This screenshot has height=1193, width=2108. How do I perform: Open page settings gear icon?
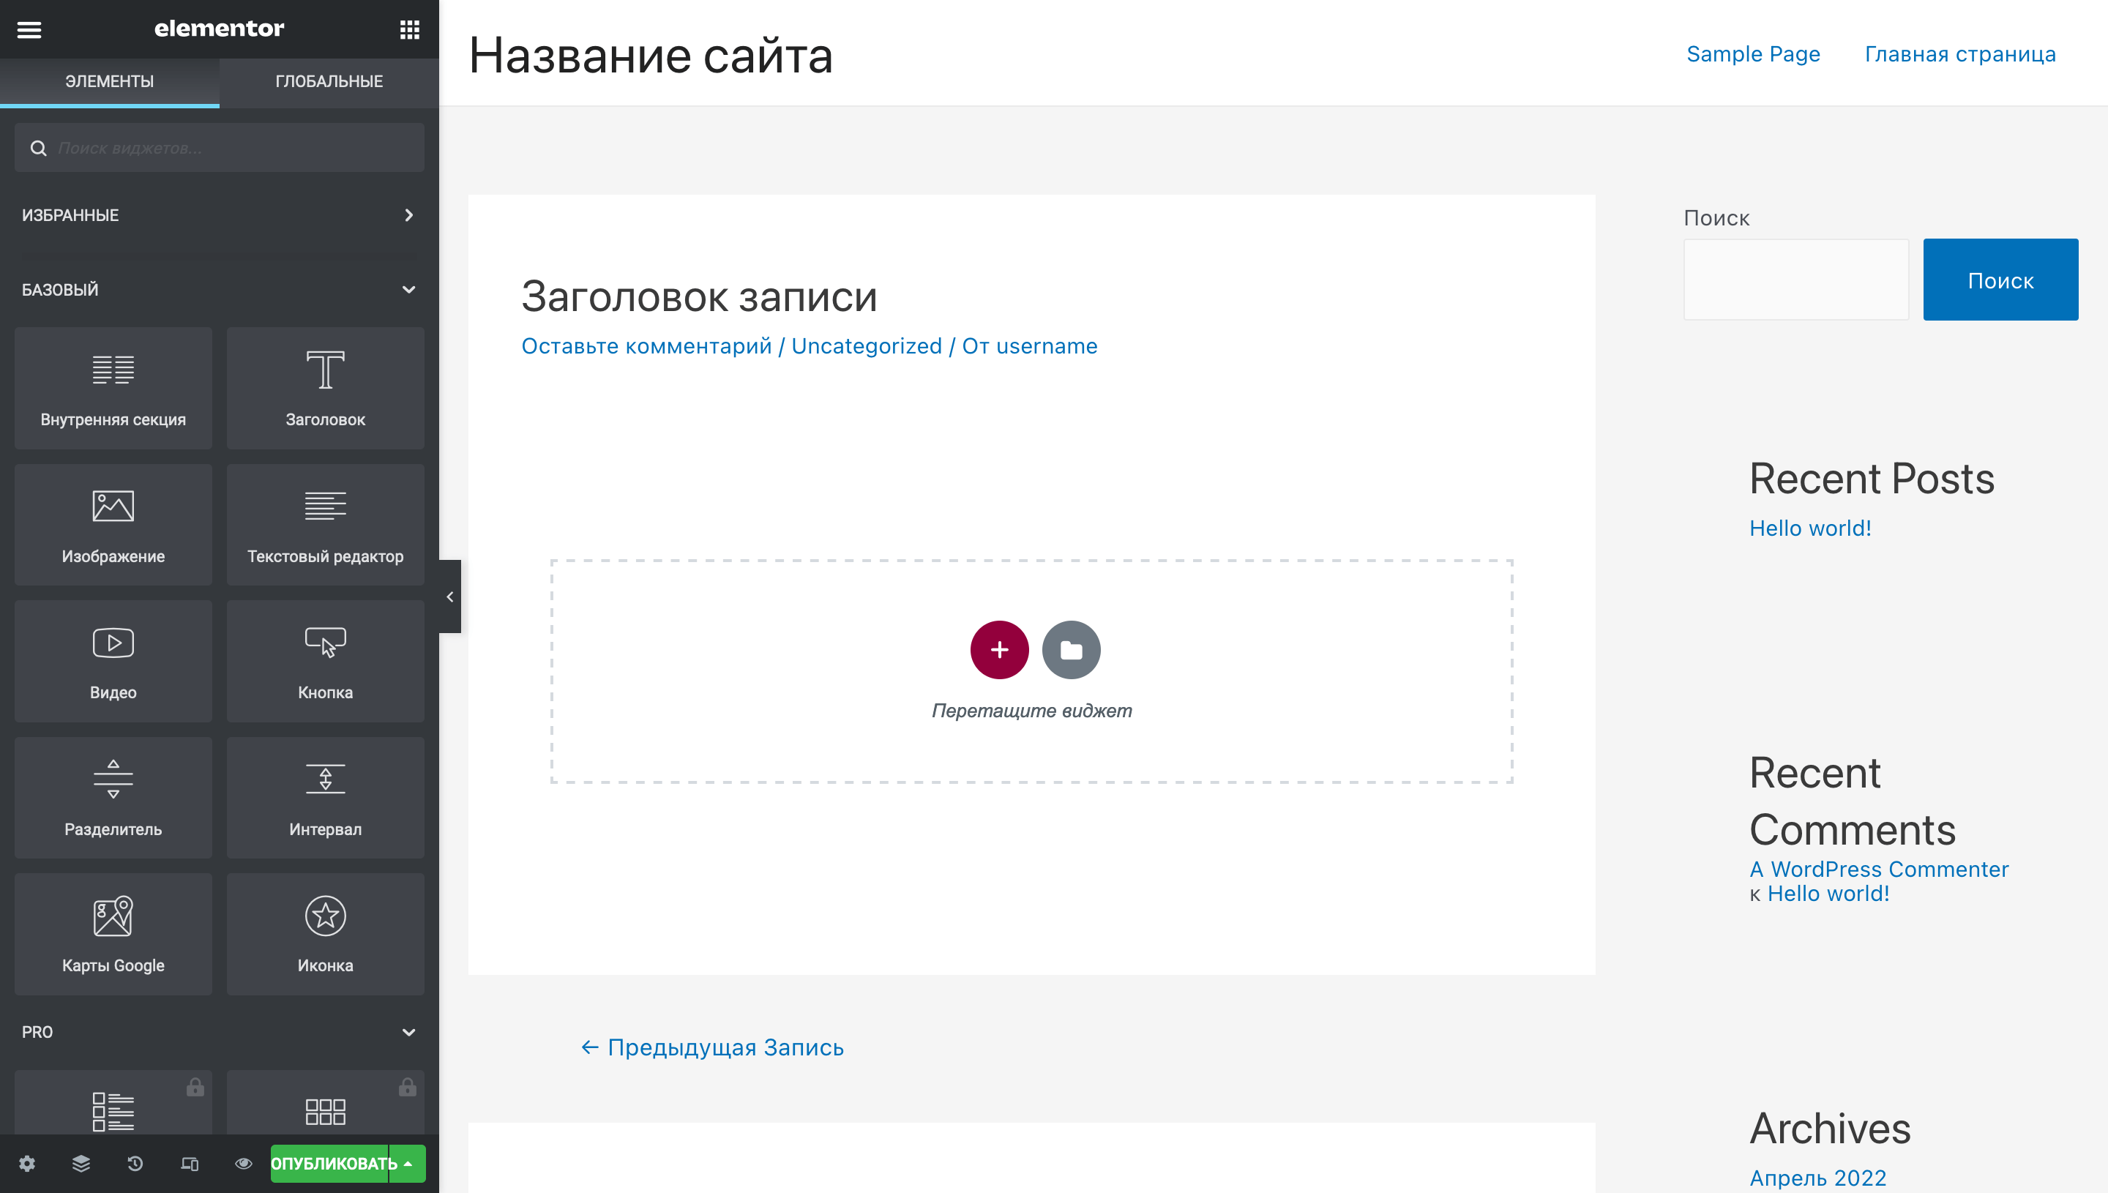(27, 1164)
